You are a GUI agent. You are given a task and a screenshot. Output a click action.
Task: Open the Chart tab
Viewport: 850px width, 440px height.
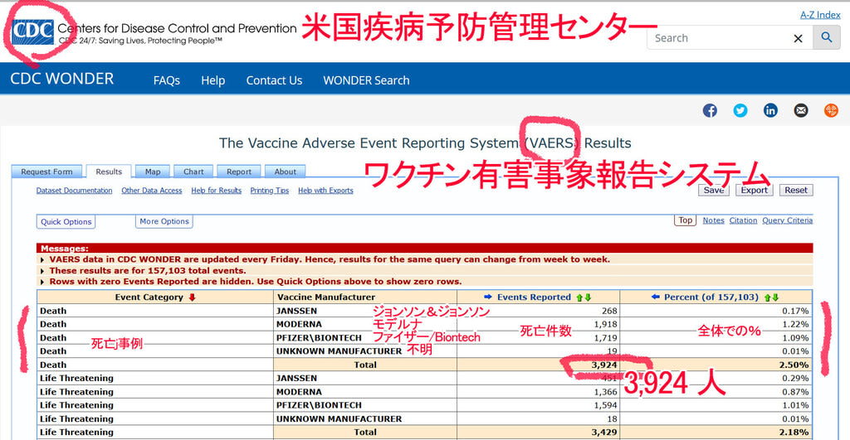193,172
